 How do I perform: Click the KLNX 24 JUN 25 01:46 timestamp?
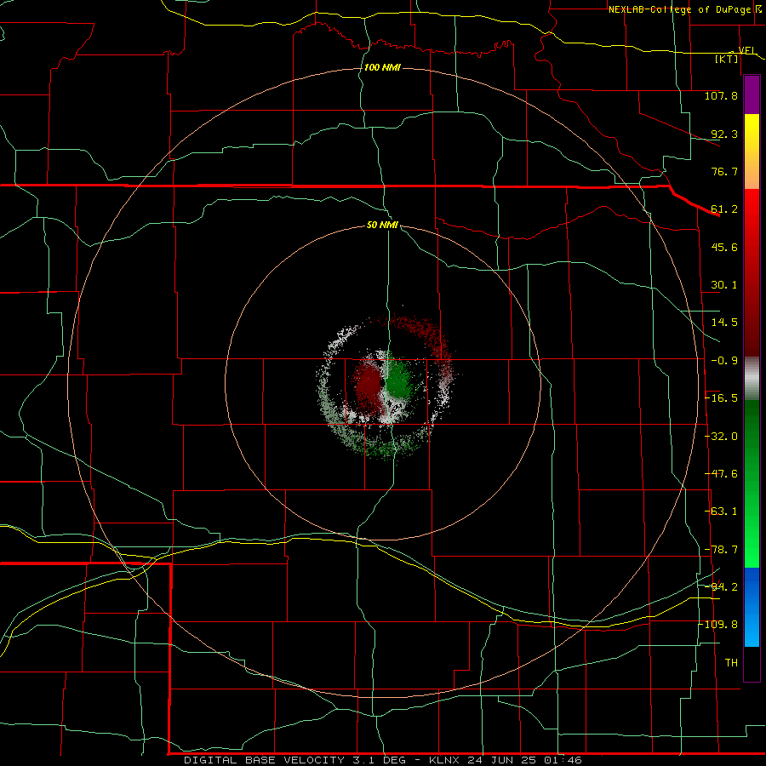505,760
